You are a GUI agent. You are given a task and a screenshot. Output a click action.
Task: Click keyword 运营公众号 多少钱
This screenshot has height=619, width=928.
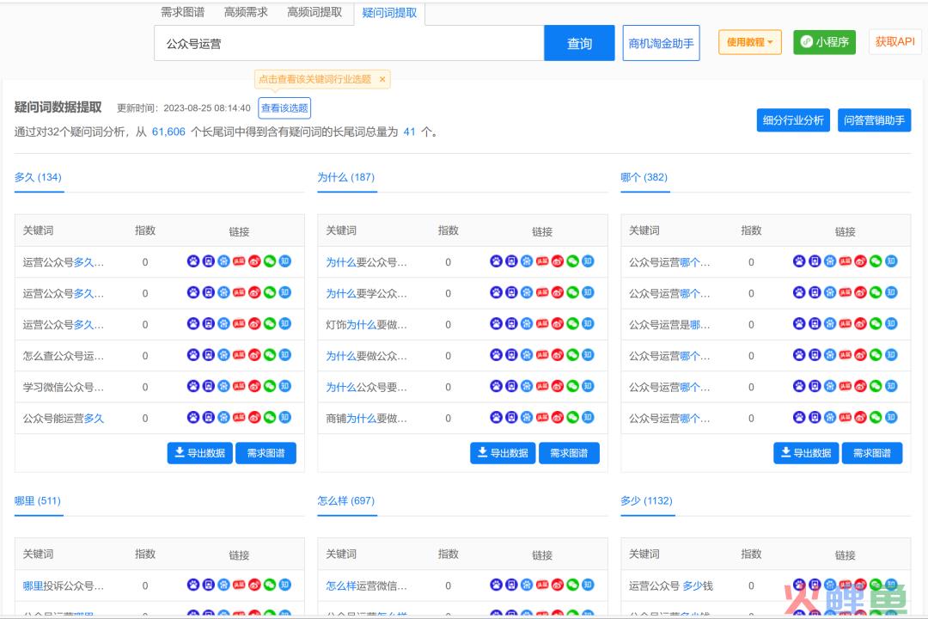670,585
